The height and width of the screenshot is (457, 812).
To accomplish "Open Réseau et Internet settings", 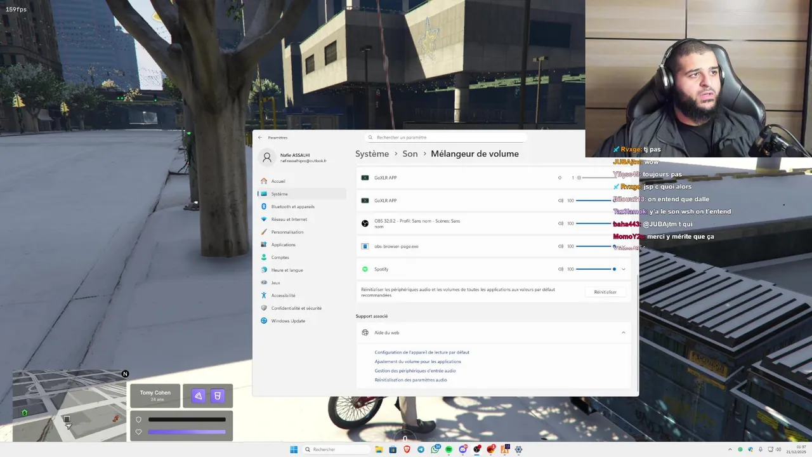I will click(x=302, y=219).
